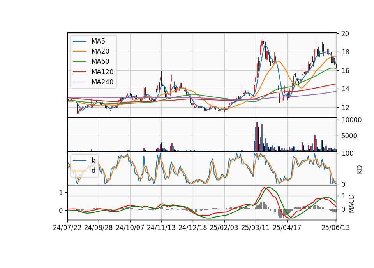This screenshot has width=374, height=268.
Task: Click the 24/11/13 date axis label
Action: (x=161, y=228)
